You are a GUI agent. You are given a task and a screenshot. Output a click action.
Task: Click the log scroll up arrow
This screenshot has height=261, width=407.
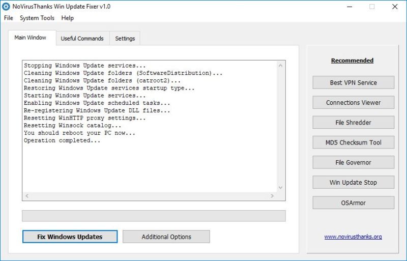tap(280, 66)
